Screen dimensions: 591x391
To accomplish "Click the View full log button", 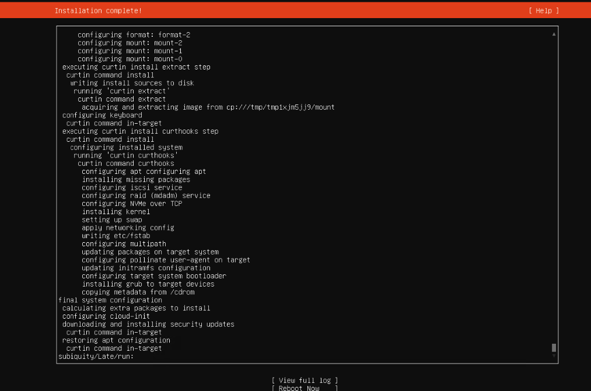I will [305, 380].
